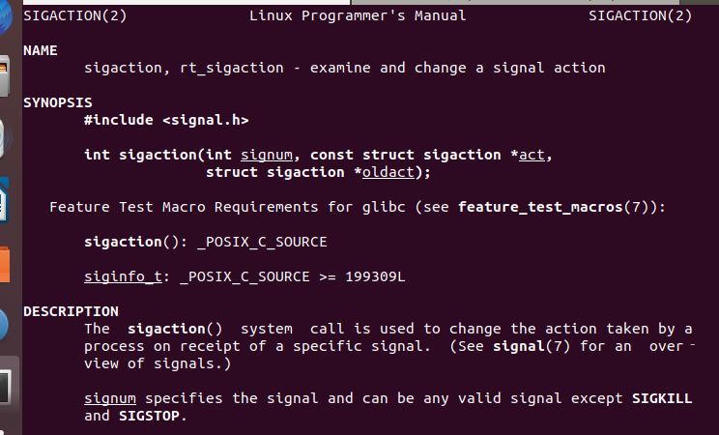Click the #include <signal.h> line
719x435 pixels.
tap(166, 120)
